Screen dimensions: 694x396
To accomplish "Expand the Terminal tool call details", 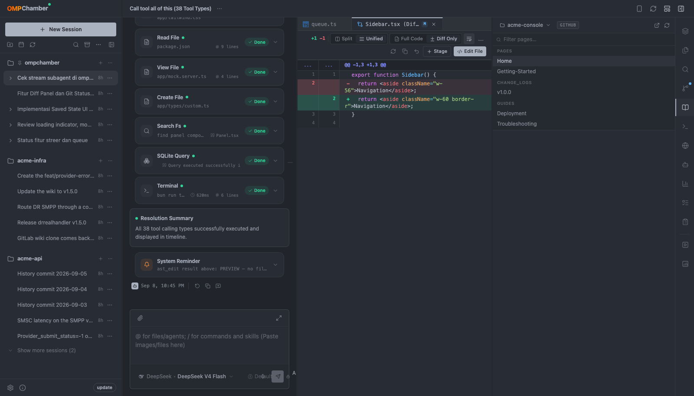I will pos(275,191).
